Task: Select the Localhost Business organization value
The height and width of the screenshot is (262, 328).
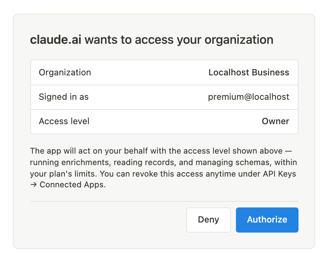Action: point(249,72)
